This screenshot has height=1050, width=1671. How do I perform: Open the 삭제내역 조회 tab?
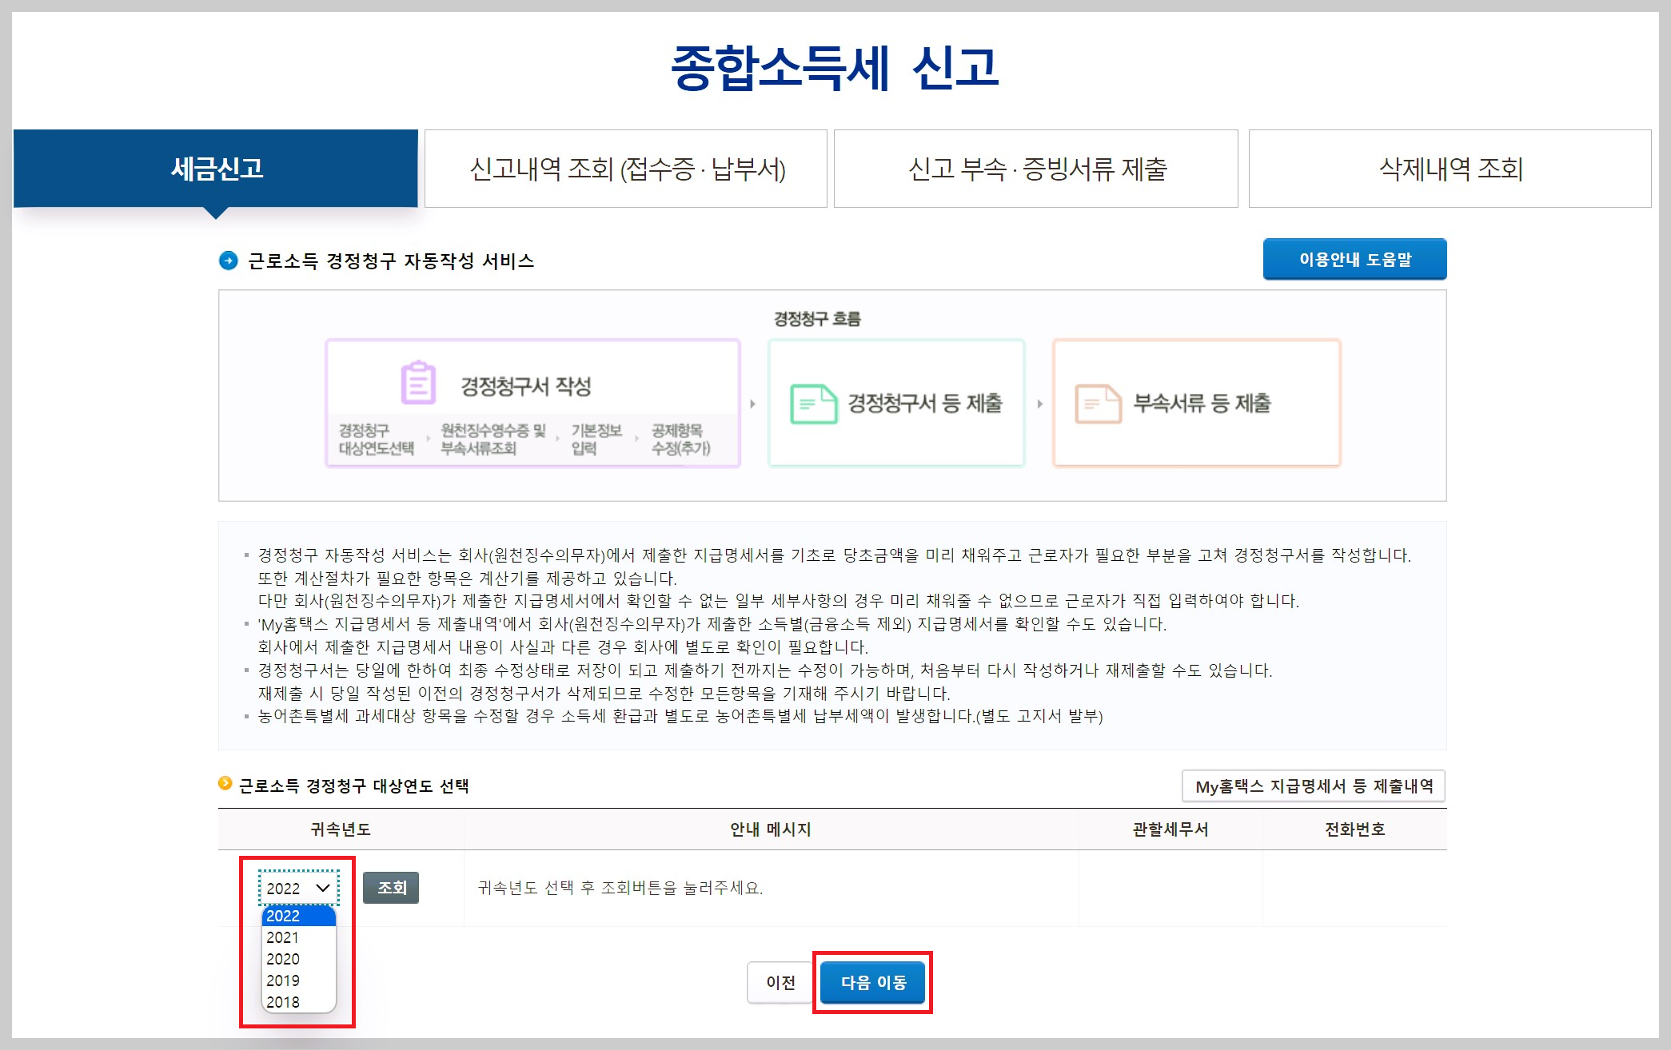click(x=1449, y=168)
